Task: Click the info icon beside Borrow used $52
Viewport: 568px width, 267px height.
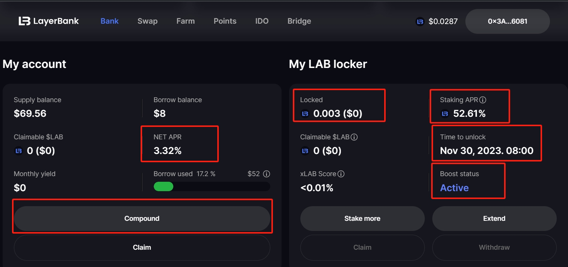Action: pos(267,174)
